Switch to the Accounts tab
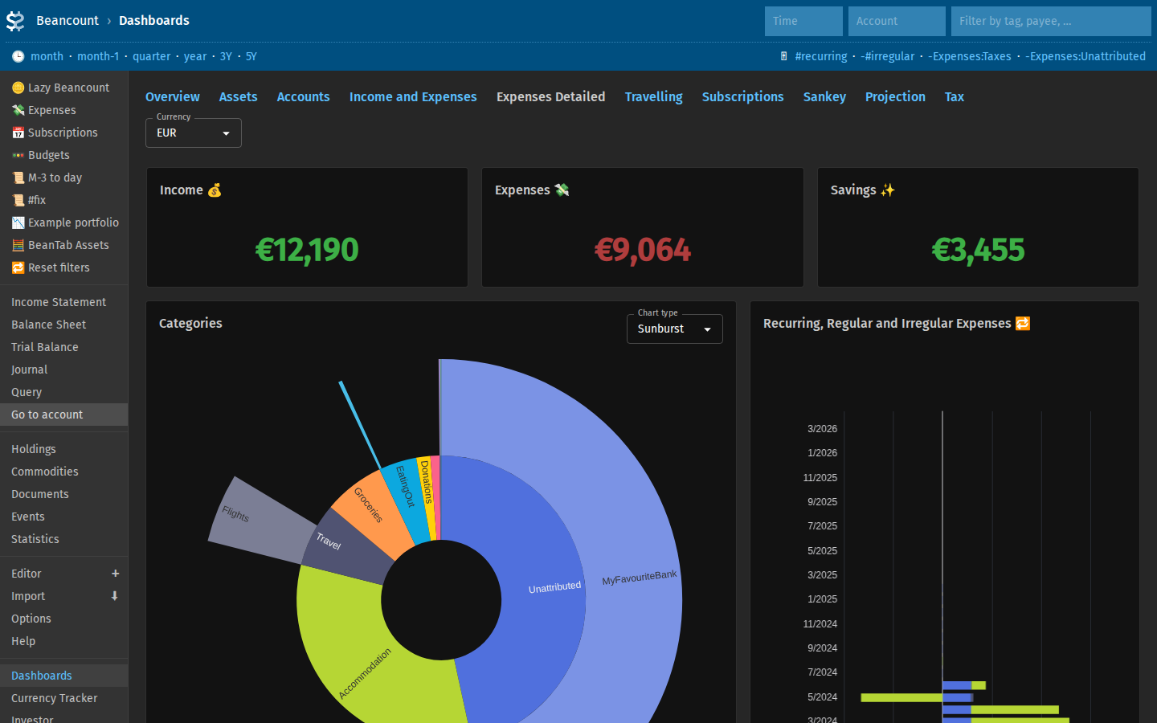The height and width of the screenshot is (723, 1157). tap(304, 96)
